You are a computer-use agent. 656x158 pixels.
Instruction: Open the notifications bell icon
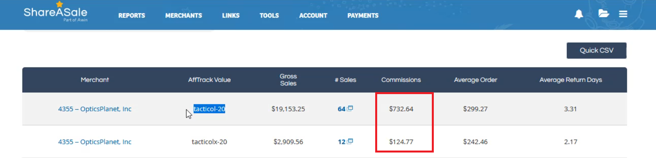click(x=579, y=15)
